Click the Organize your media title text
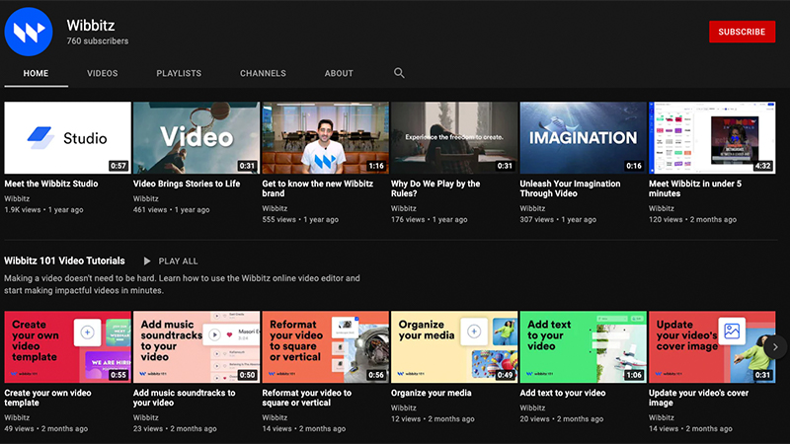 (x=432, y=393)
